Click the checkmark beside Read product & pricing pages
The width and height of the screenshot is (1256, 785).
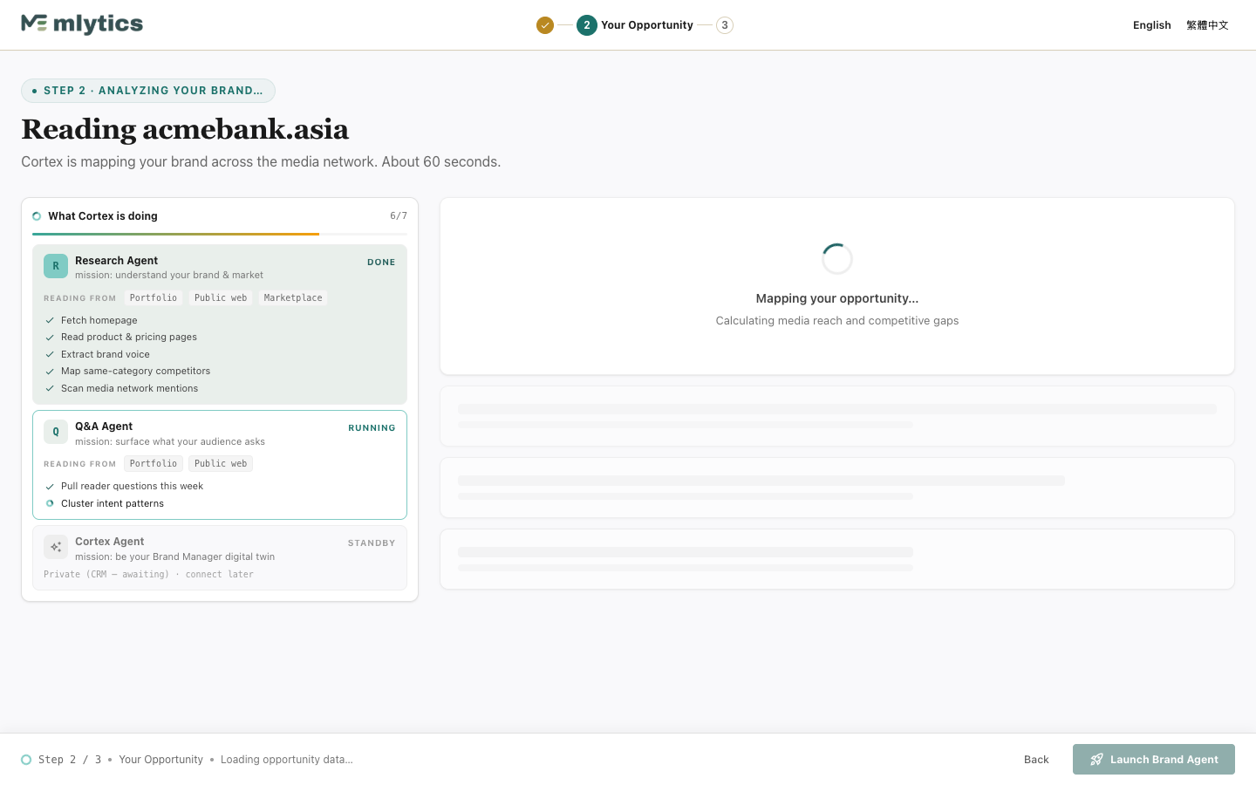[x=50, y=338]
